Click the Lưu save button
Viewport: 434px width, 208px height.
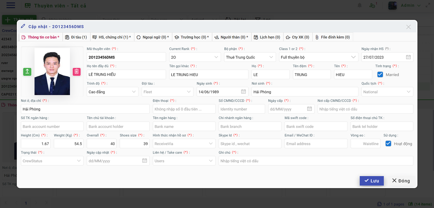[x=372, y=181]
